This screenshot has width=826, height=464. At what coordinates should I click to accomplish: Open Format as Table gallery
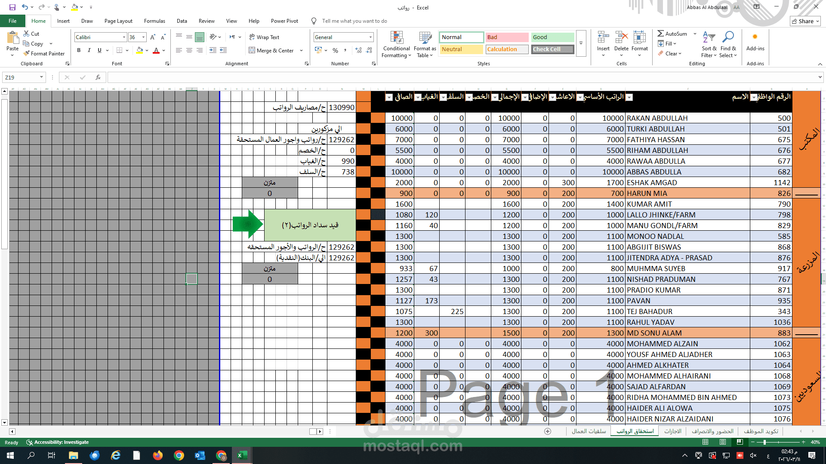pos(425,44)
